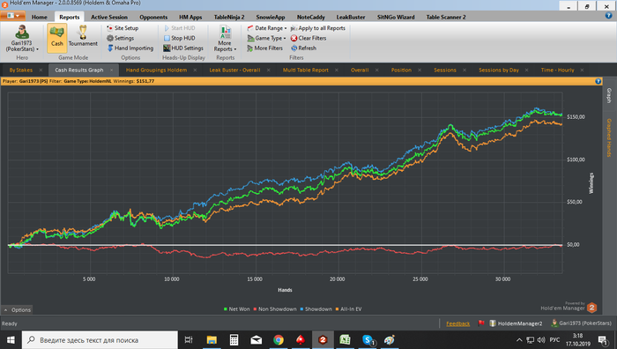Open the TableNinja 2 tab

[229, 17]
